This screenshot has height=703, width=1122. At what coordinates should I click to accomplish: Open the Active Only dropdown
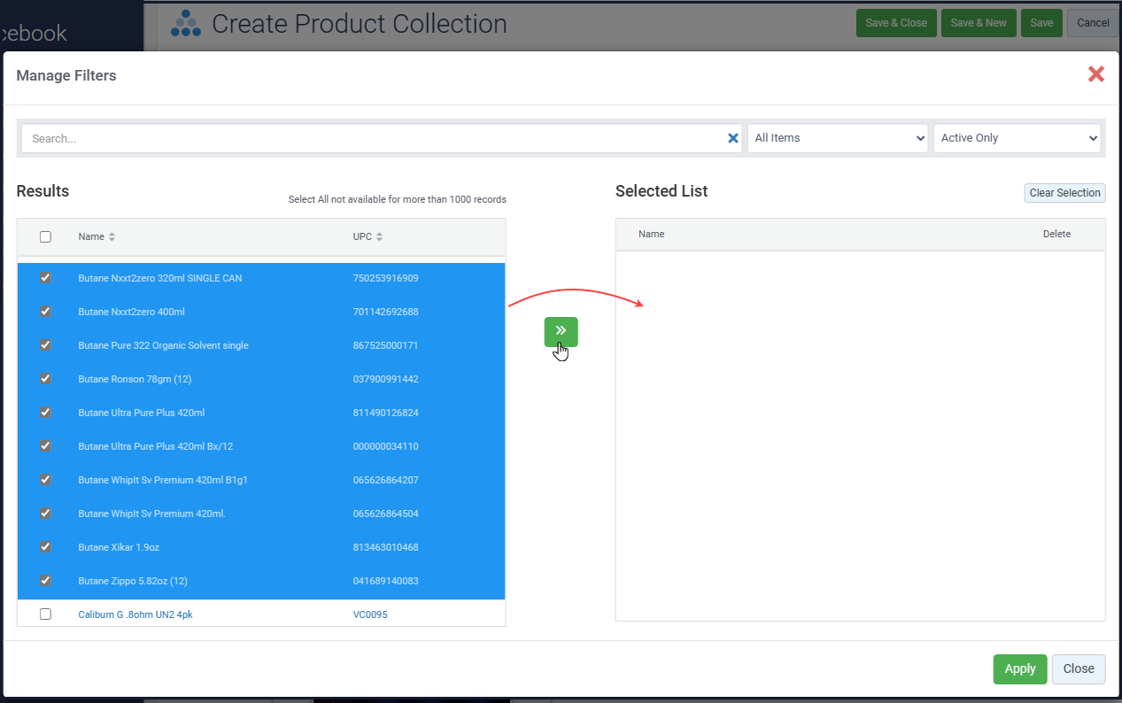1017,138
